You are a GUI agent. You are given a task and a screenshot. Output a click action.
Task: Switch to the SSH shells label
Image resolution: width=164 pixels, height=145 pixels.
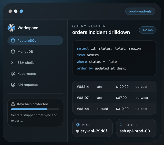26,63
